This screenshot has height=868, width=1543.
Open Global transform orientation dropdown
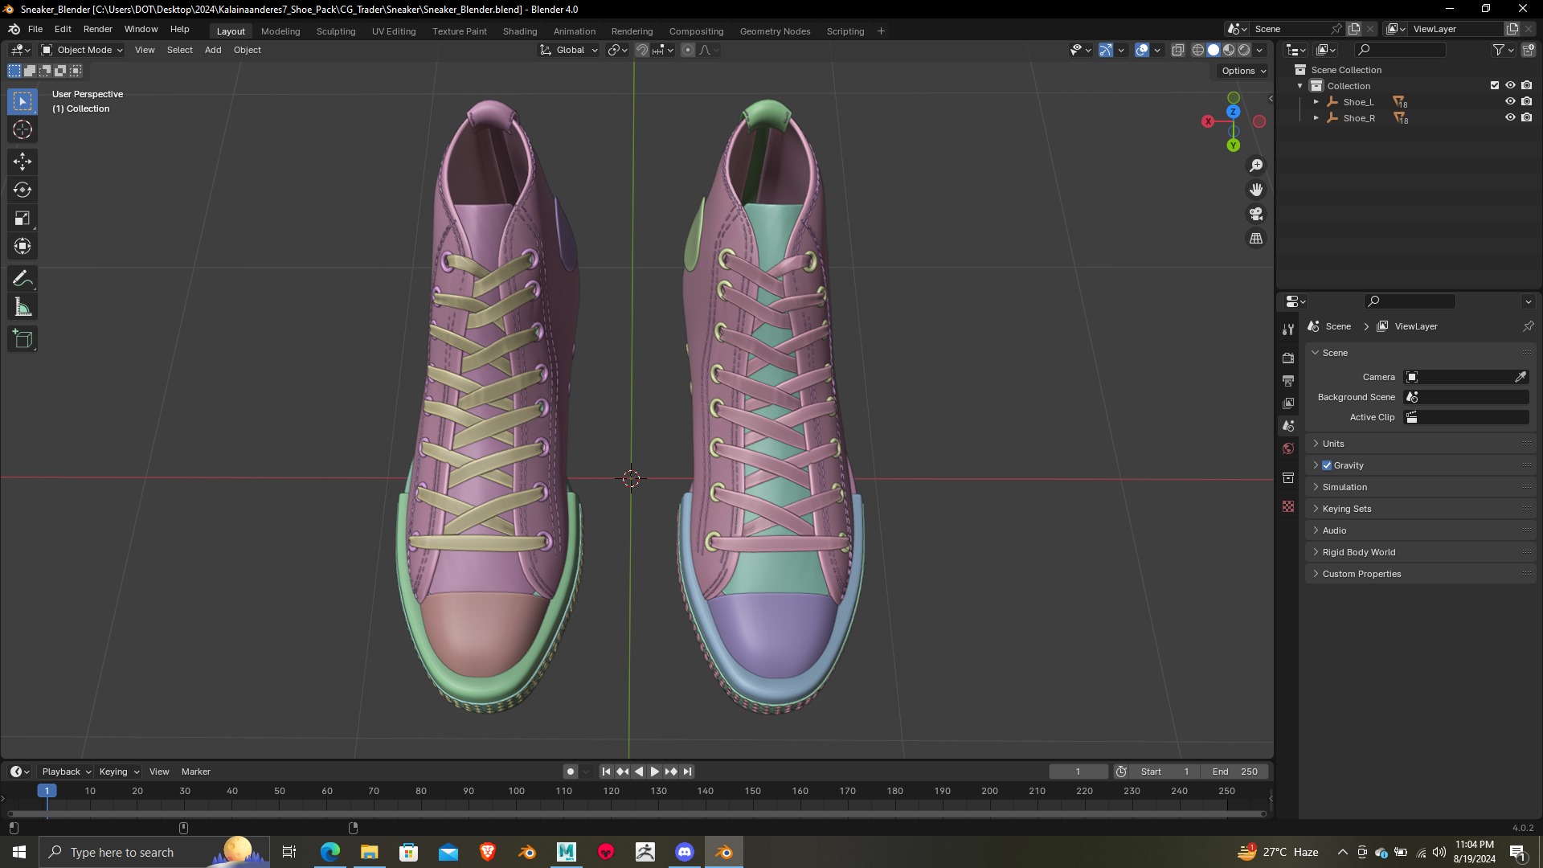point(569,50)
